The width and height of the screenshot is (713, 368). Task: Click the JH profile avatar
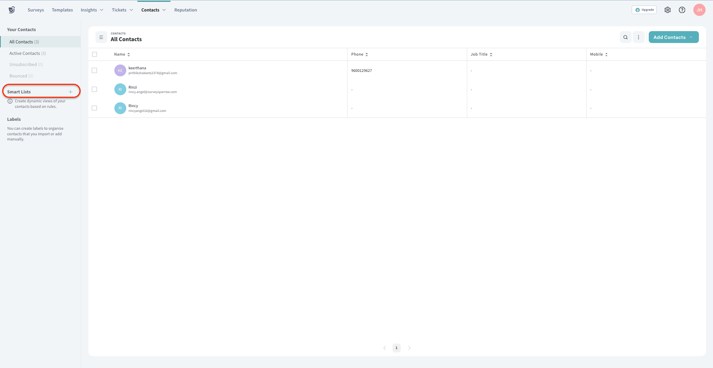[699, 10]
